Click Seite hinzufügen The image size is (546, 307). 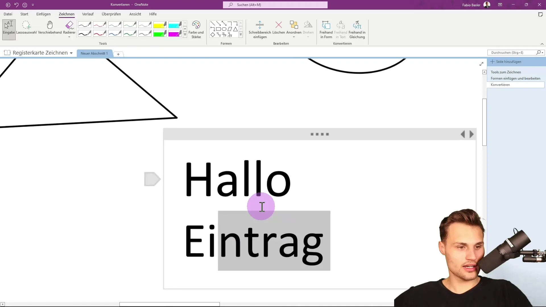tap(506, 62)
